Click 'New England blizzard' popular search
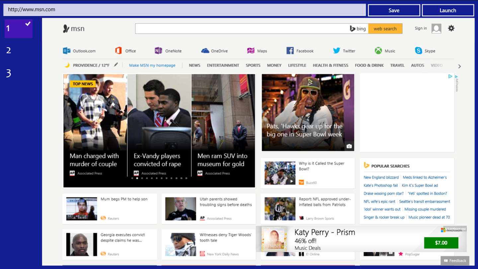The width and height of the screenshot is (478, 269). pos(381,177)
